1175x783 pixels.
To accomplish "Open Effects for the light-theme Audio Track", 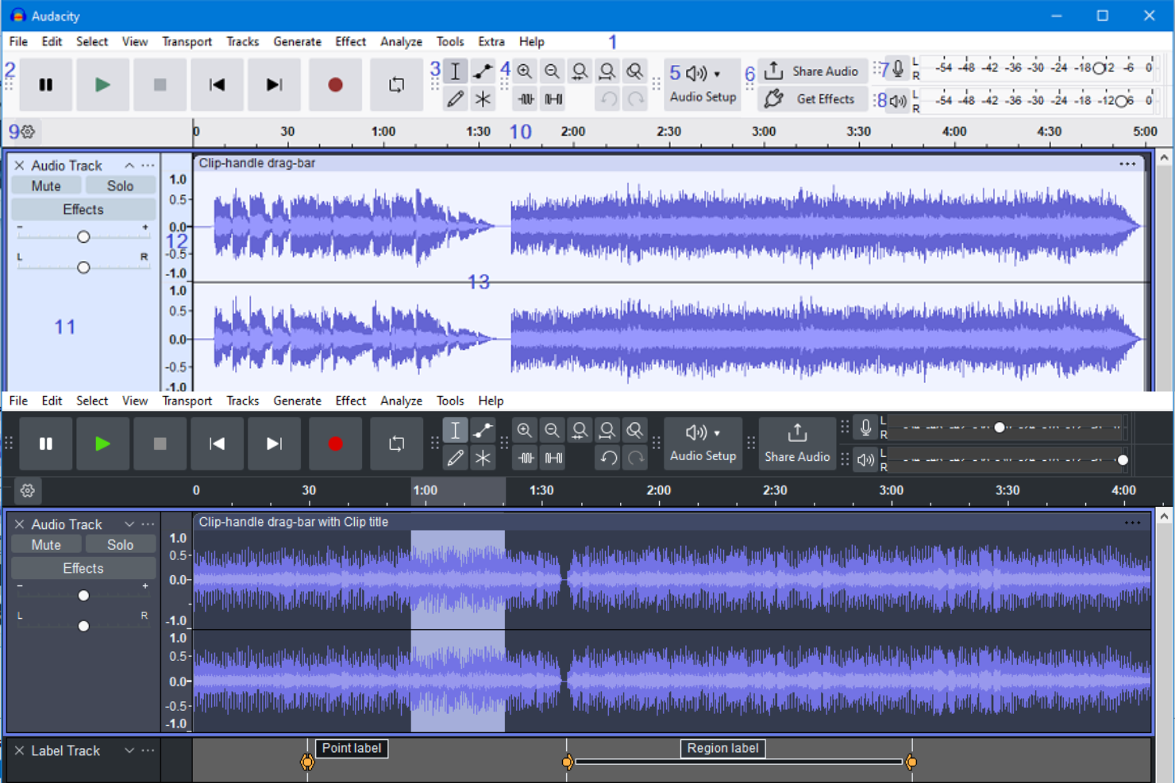I will coord(83,210).
